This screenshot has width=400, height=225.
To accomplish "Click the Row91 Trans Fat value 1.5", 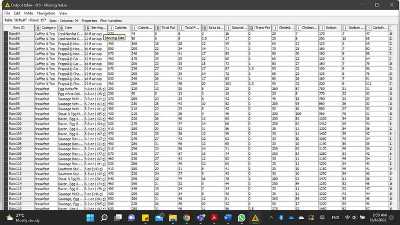I will pyautogui.click(x=260, y=68).
